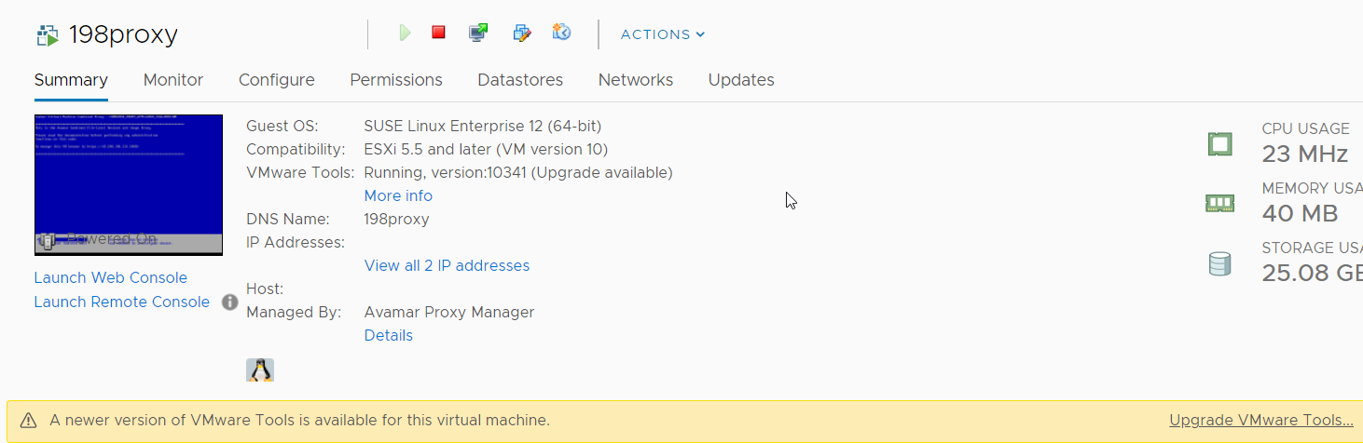This screenshot has height=443, width=1363.
Task: Click the newer VMware Tools available message
Action: pyautogui.click(x=299, y=420)
